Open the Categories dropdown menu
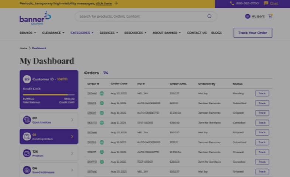 pyautogui.click(x=82, y=33)
